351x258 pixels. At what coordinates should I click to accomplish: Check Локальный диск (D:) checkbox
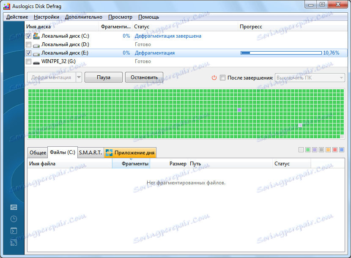28,44
